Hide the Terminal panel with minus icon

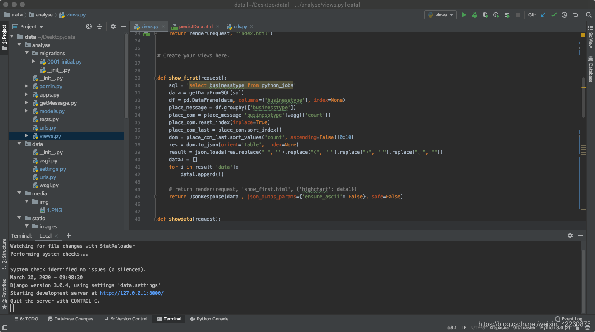(x=581, y=235)
